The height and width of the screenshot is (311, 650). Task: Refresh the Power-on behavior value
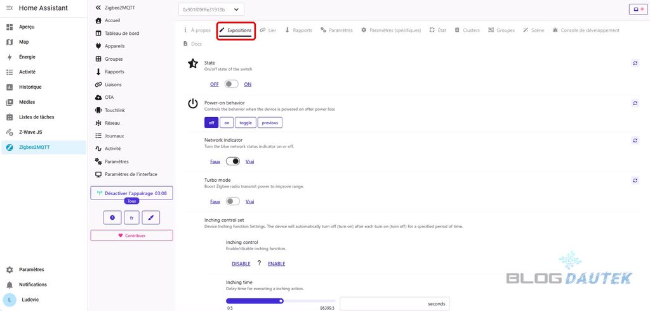[635, 103]
